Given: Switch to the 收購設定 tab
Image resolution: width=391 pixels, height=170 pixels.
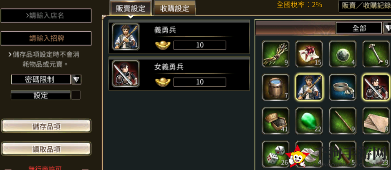Looking at the screenshot, I should [174, 8].
